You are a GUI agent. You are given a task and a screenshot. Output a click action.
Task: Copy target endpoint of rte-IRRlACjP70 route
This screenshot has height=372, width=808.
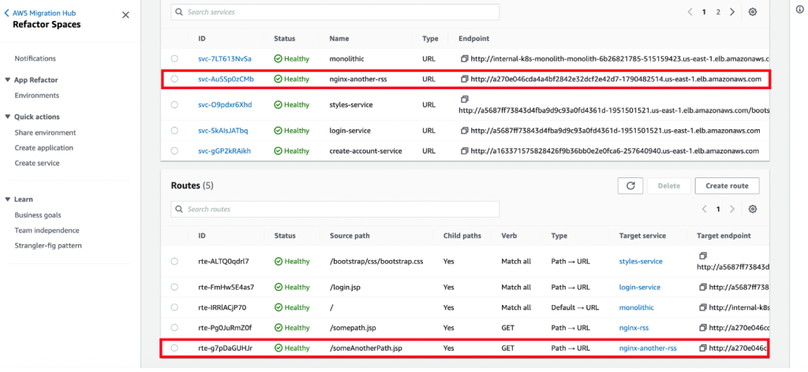tap(703, 307)
